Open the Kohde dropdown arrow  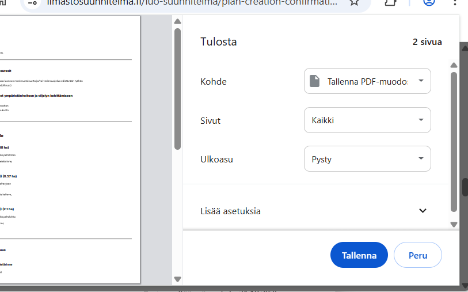(421, 81)
